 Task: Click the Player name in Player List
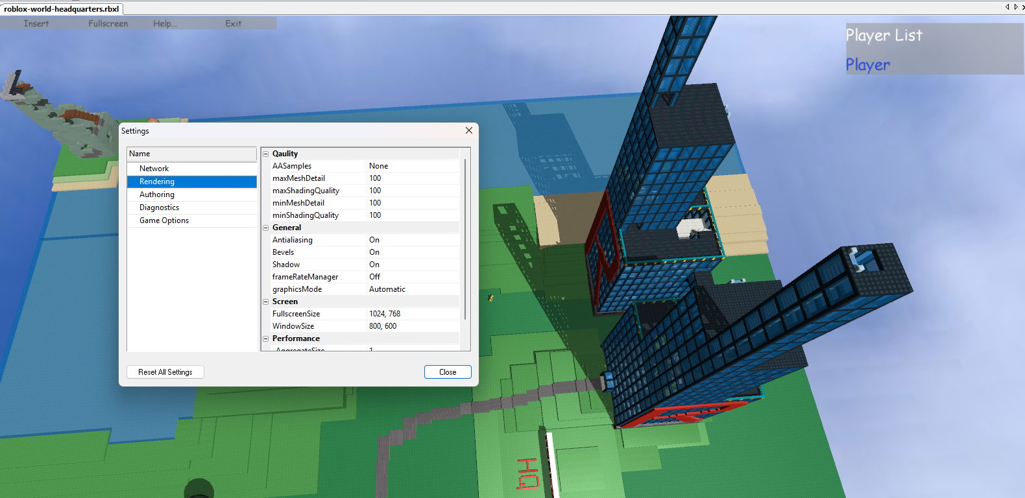(868, 65)
